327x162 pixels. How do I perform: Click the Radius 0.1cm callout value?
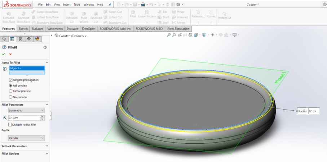[x=314, y=111]
